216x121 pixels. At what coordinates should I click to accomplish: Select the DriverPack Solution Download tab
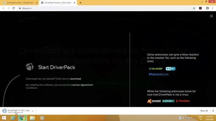tap(58, 3)
